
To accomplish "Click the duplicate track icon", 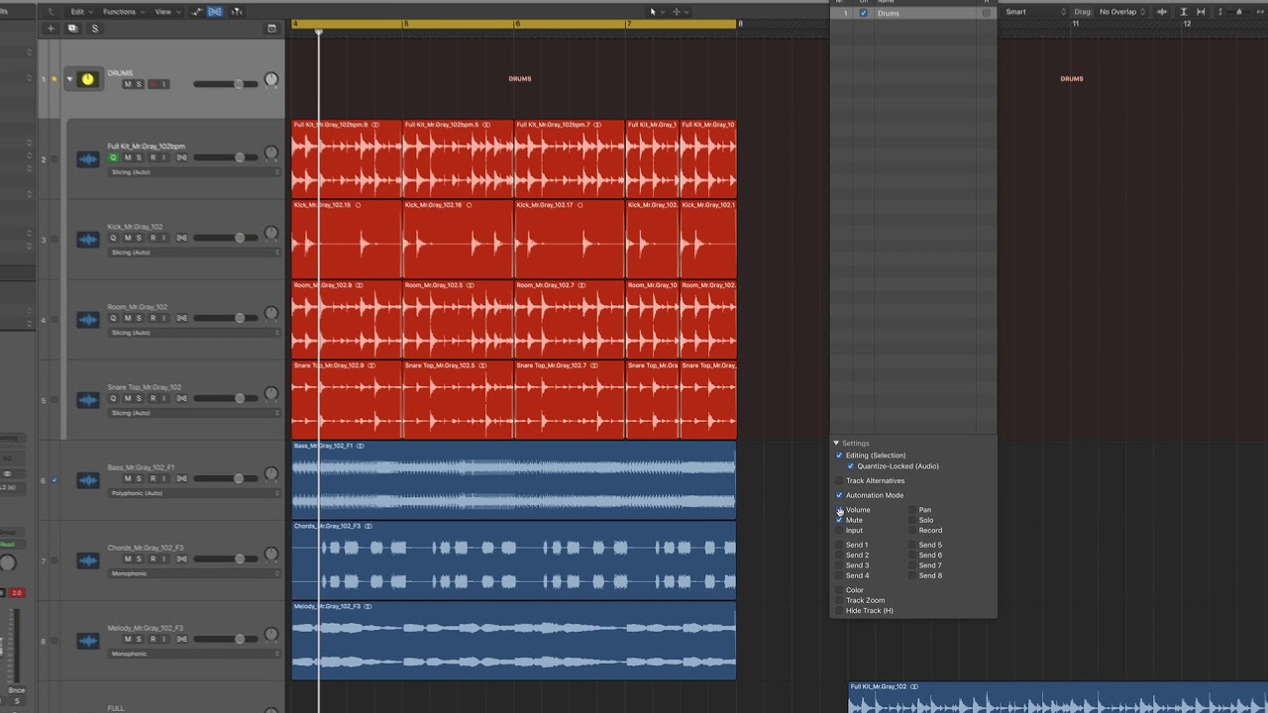I will (72, 29).
